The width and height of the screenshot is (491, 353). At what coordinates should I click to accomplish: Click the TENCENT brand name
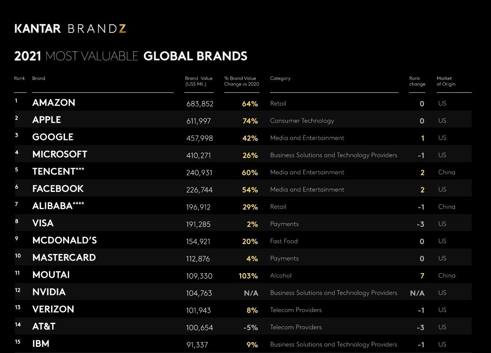(54, 172)
